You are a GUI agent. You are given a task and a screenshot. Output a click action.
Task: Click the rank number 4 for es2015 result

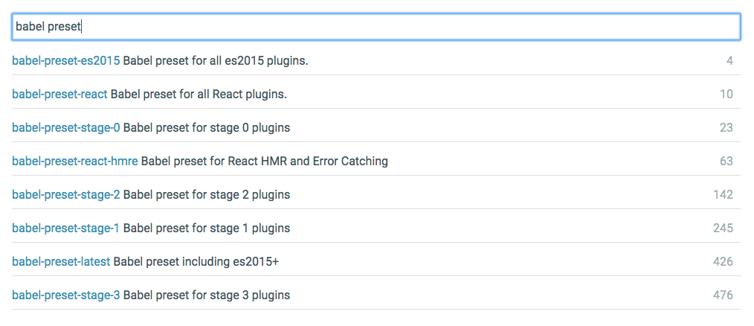(x=729, y=60)
